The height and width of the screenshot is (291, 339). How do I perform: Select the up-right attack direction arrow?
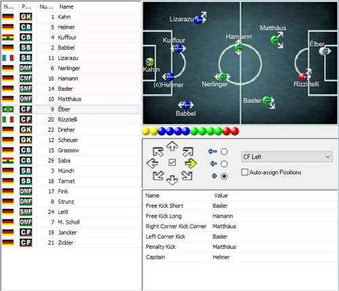188,152
